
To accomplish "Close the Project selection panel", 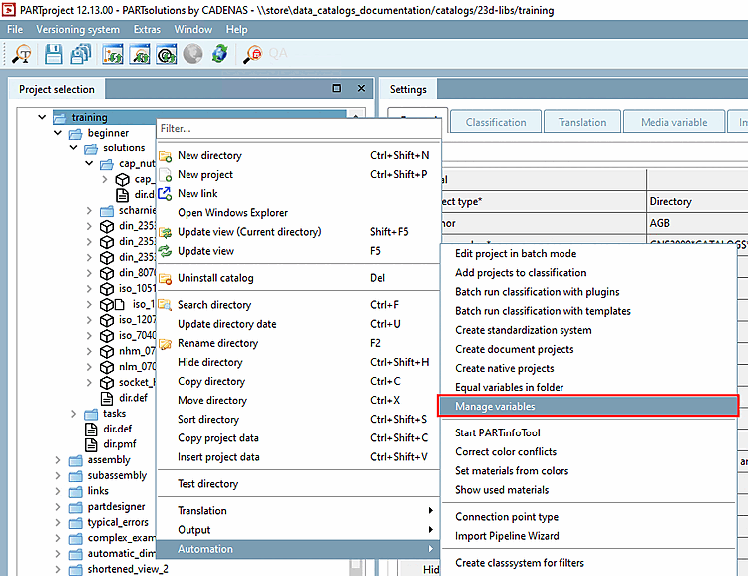I will [x=362, y=88].
